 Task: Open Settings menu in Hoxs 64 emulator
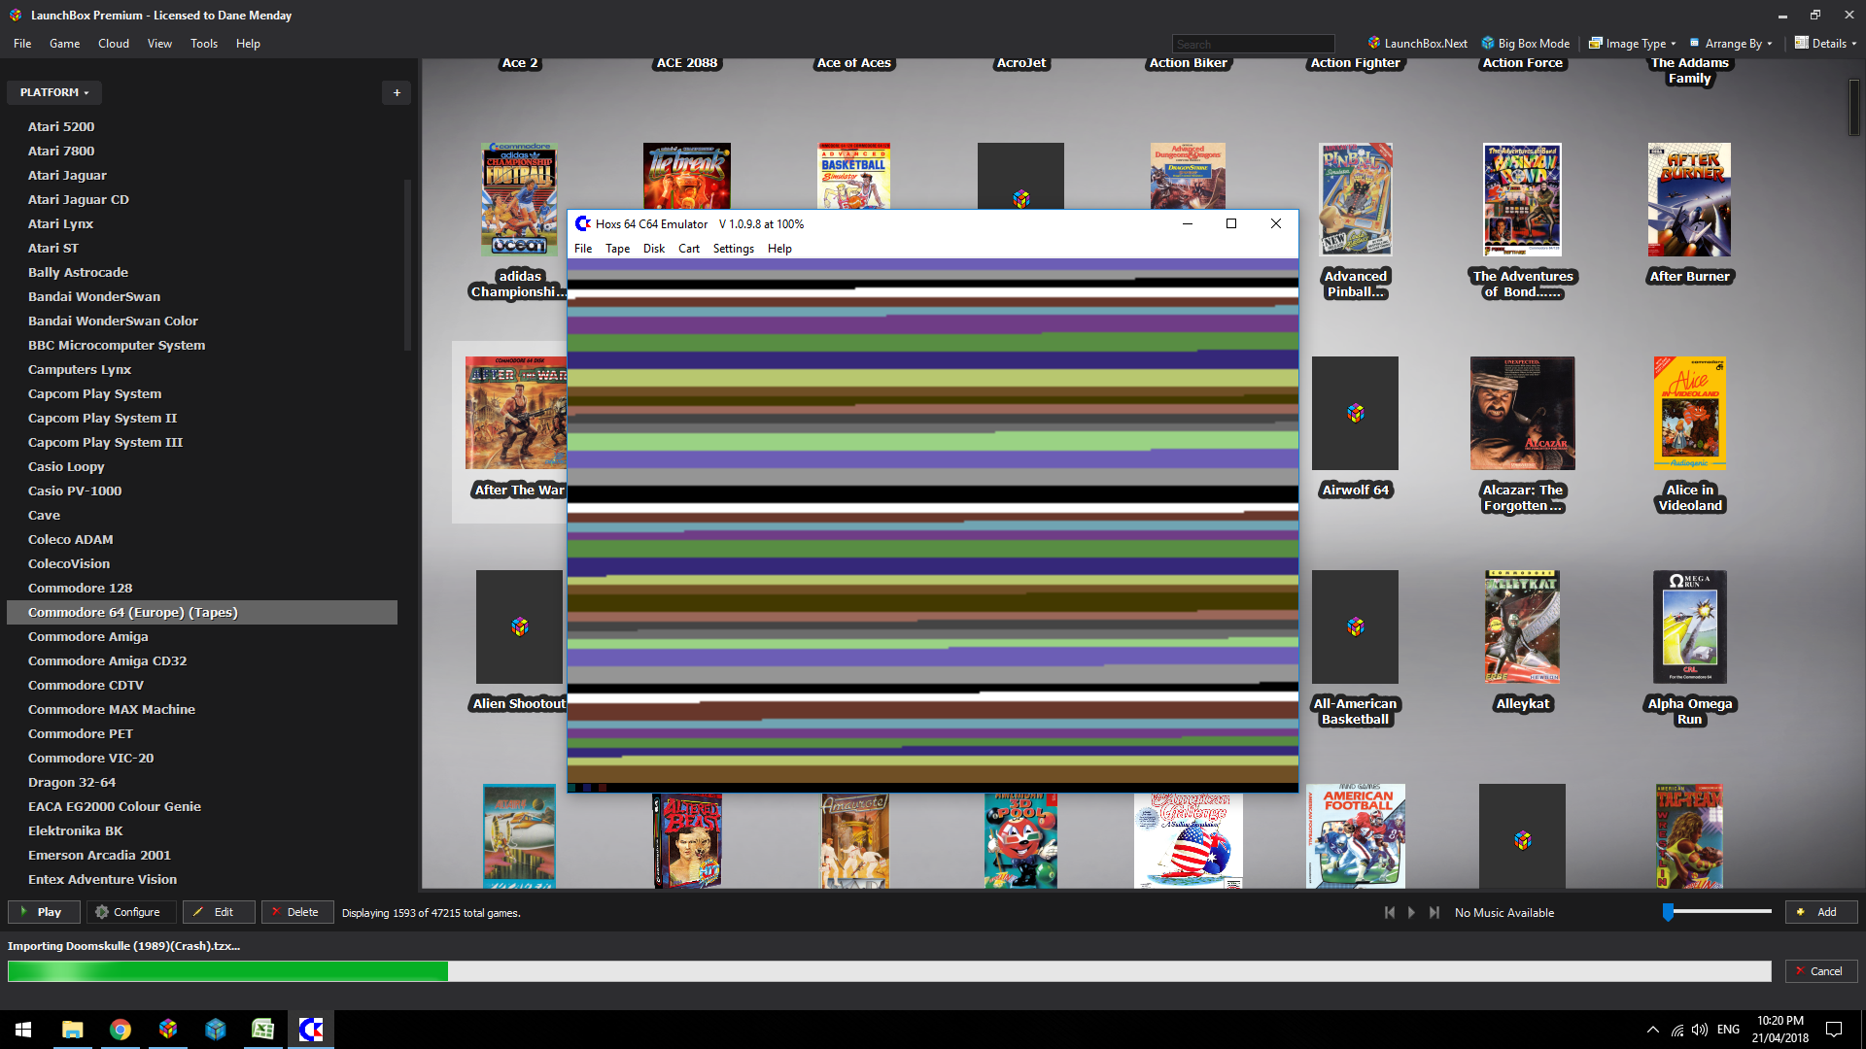734,249
